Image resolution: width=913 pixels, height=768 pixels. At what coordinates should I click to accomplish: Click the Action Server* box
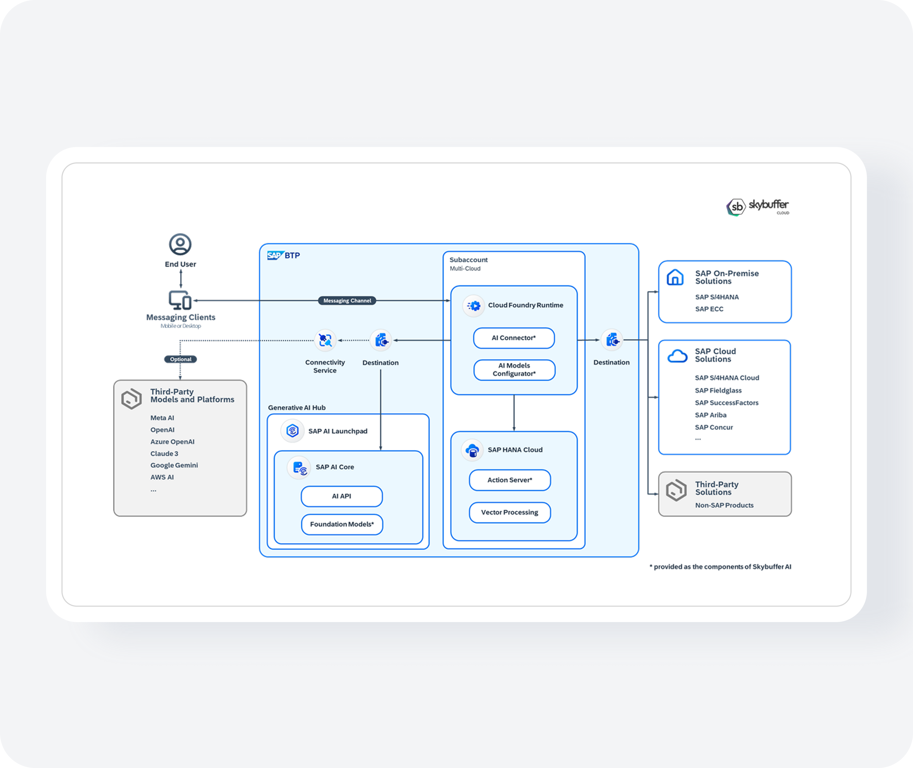click(x=510, y=480)
